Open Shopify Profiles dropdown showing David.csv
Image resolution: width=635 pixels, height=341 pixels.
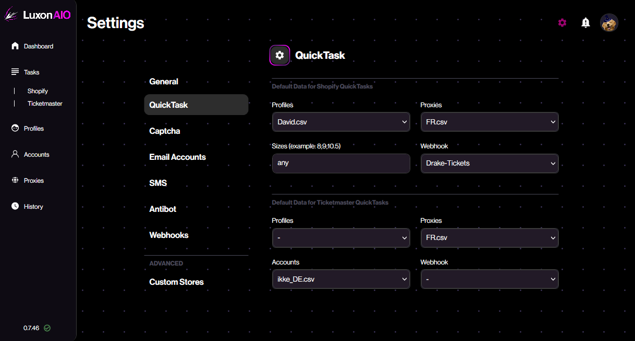click(x=341, y=122)
